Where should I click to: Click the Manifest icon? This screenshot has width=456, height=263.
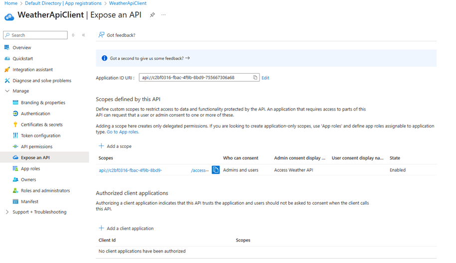(x=15, y=201)
